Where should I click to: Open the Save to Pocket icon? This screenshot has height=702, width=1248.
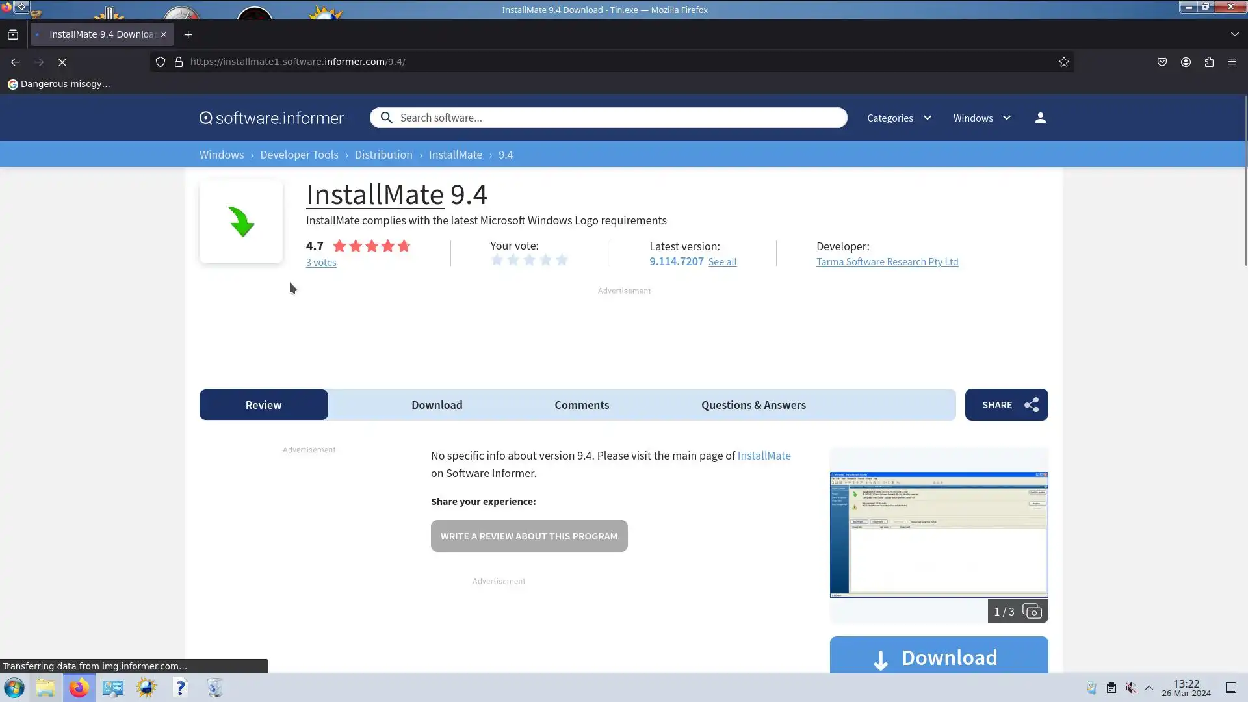tap(1162, 62)
